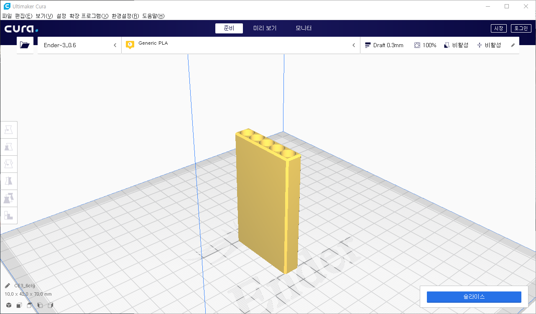Switch to right side view cube icon

pos(51,305)
